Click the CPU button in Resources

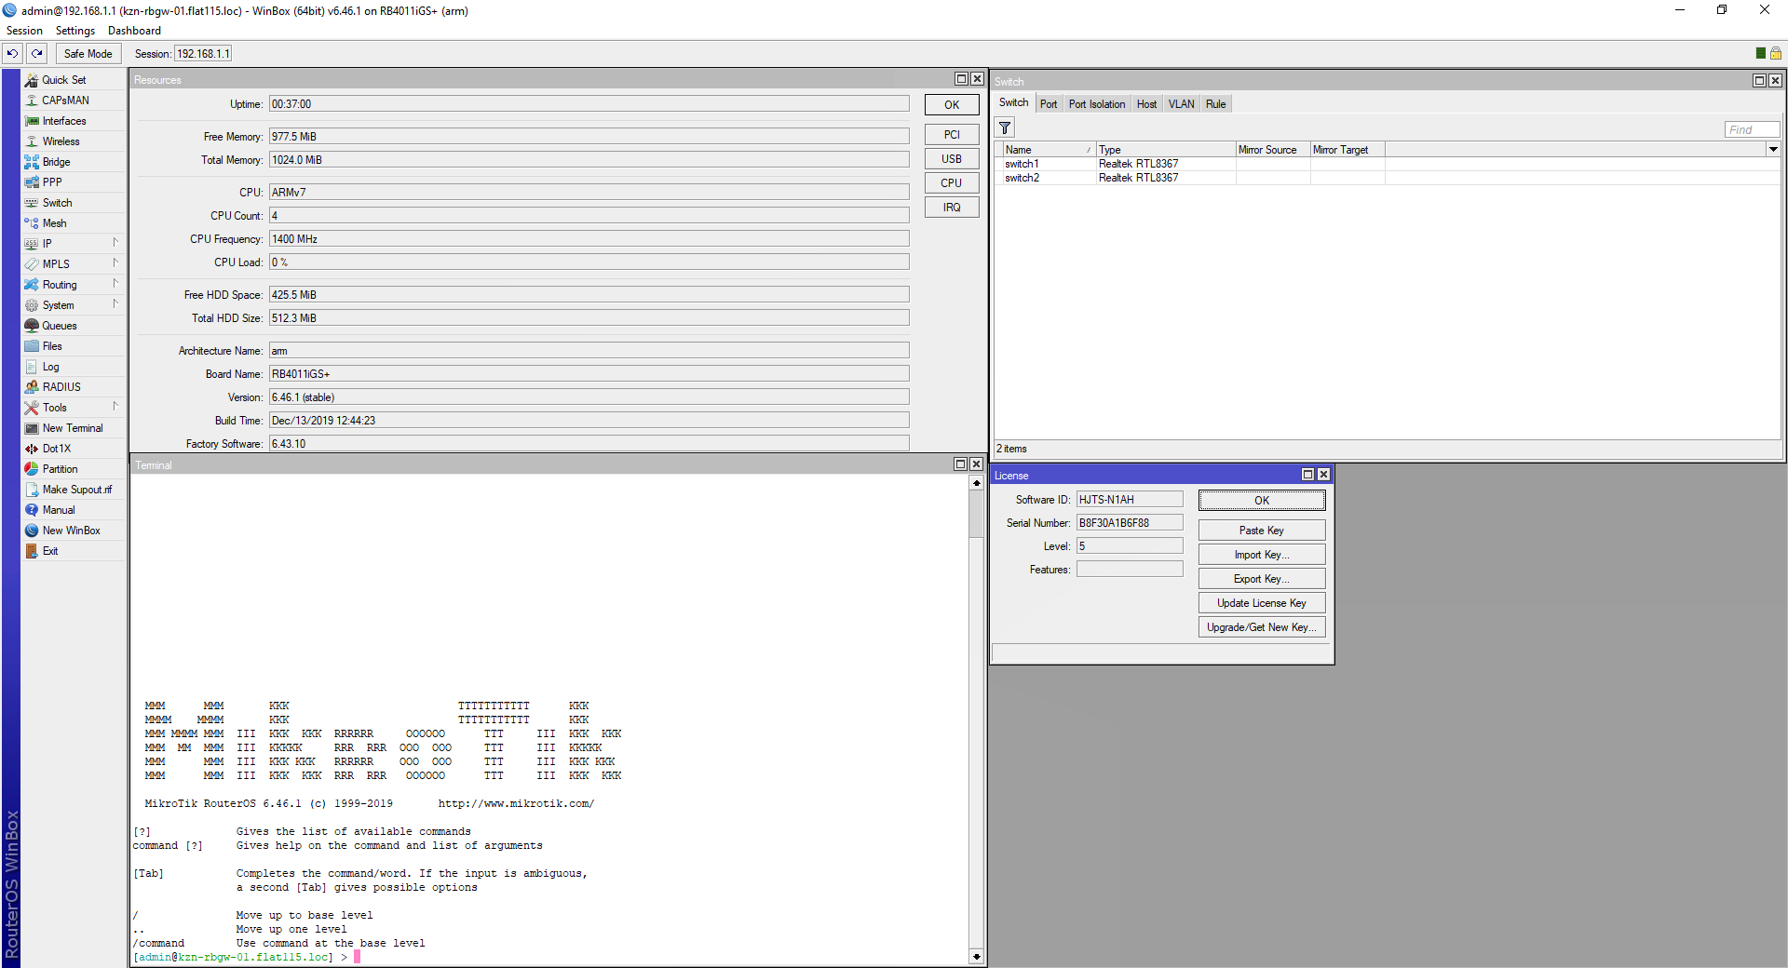coord(952,183)
